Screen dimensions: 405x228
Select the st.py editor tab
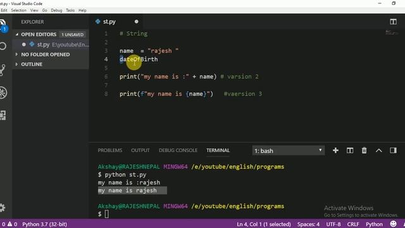116,22
